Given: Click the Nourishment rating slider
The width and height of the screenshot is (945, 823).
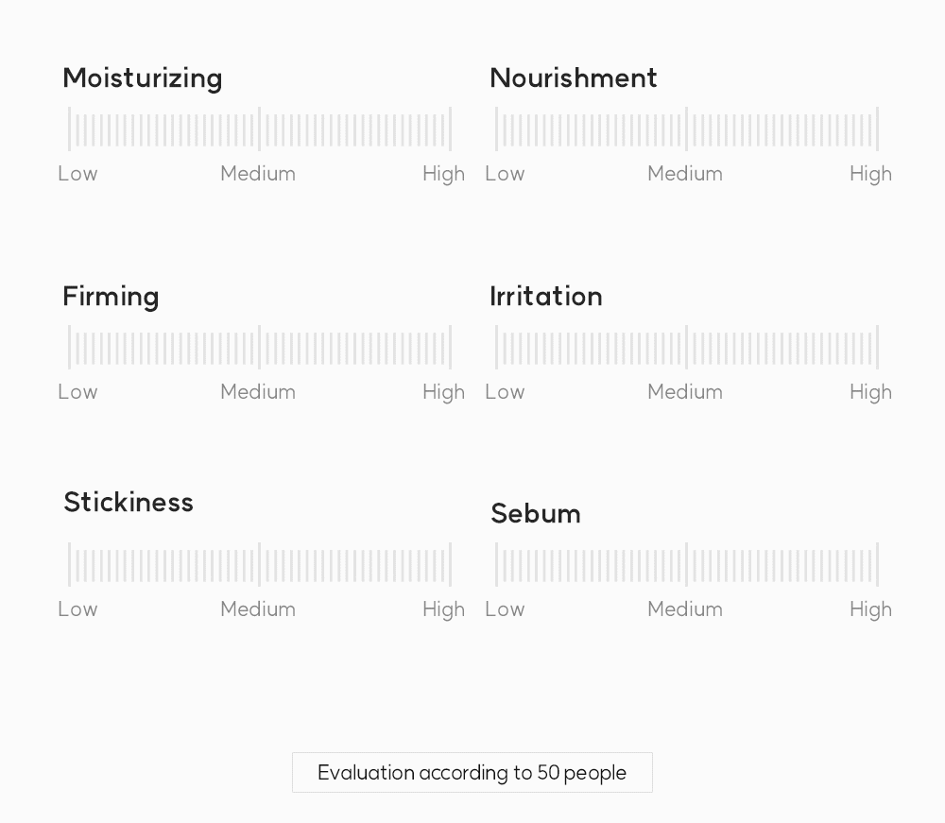Looking at the screenshot, I should click(687, 129).
